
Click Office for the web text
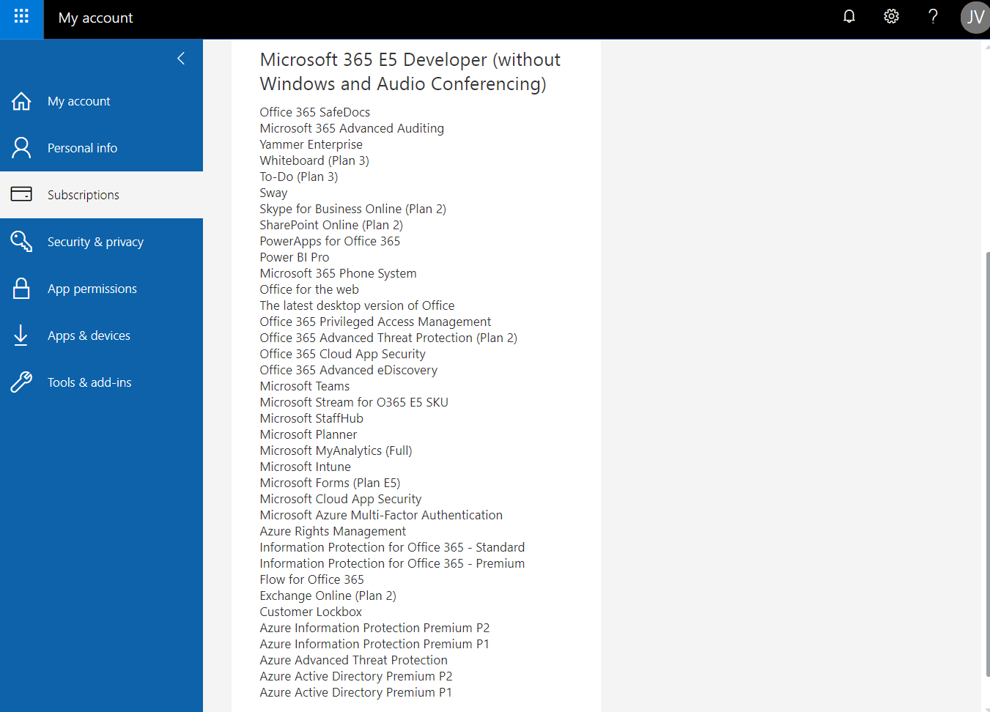tap(309, 289)
